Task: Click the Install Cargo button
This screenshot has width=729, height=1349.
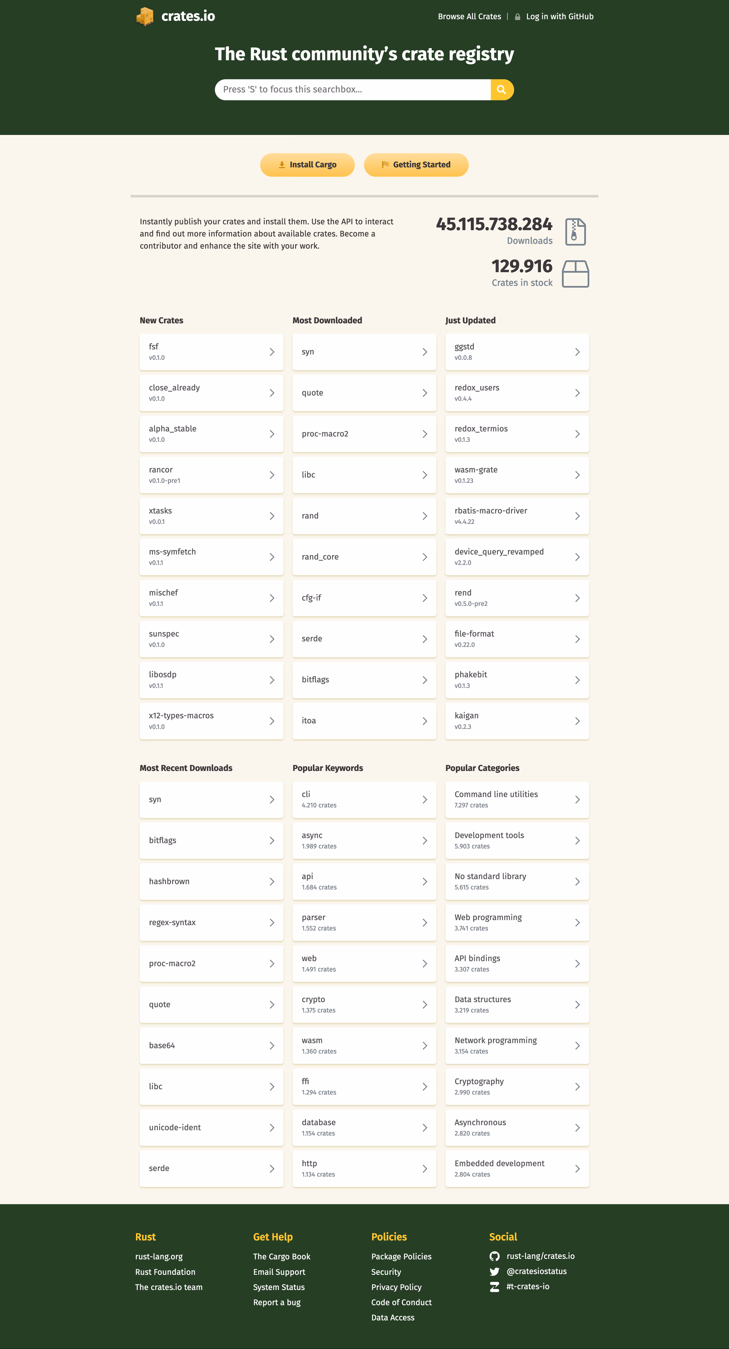Action: [307, 165]
